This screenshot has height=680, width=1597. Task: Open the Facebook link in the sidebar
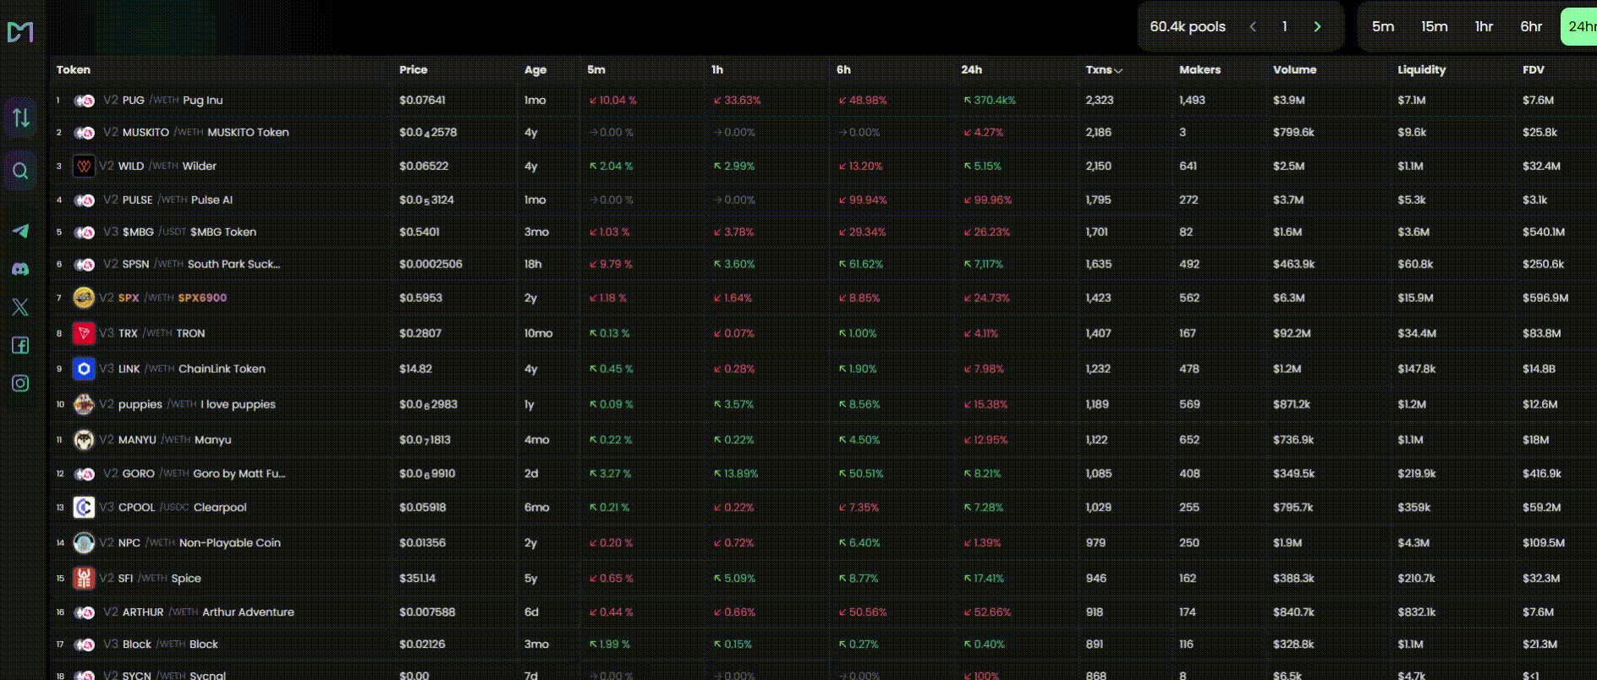click(20, 345)
